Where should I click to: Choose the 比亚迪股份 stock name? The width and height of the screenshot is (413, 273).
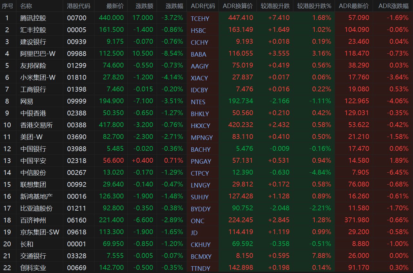tap(36, 208)
